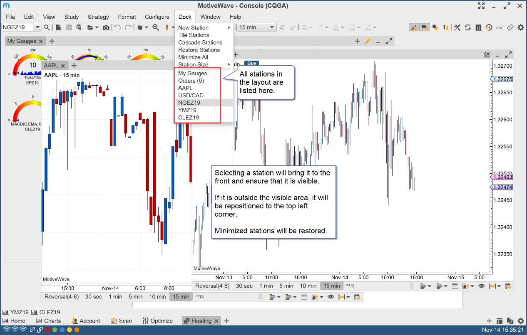
Task: Toggle eye visibility in USD/CAD chart bar
Action: (x=482, y=286)
